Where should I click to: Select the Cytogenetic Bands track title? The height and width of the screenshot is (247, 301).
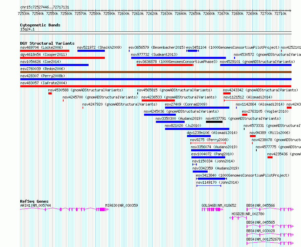click(40, 25)
